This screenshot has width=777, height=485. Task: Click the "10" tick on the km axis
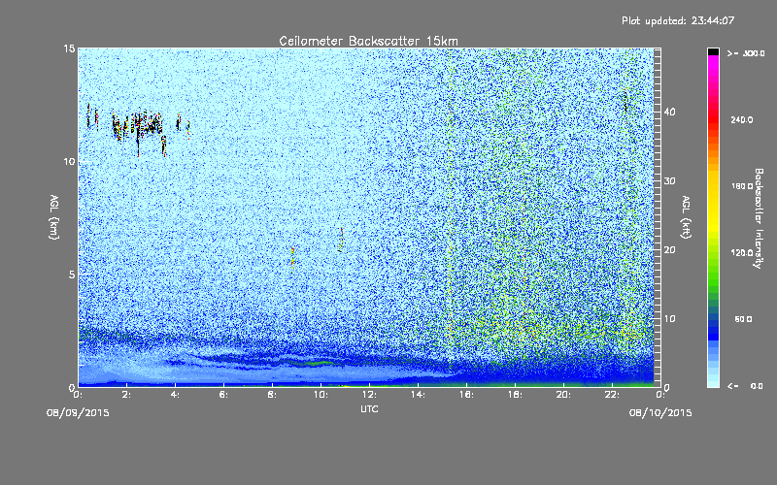click(69, 161)
